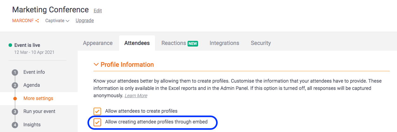Image resolution: width=397 pixels, height=132 pixels.
Task: Open the Learn More link
Action: (136, 96)
